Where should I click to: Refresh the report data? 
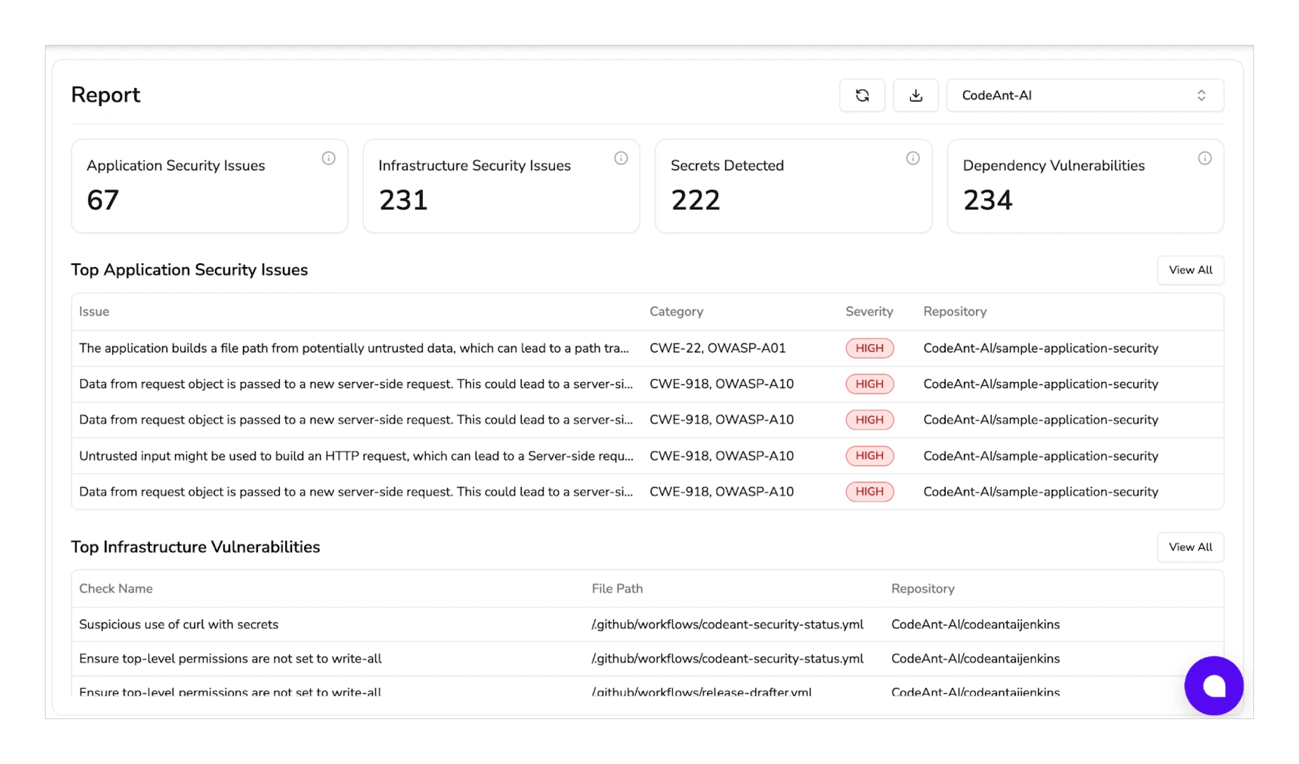862,95
